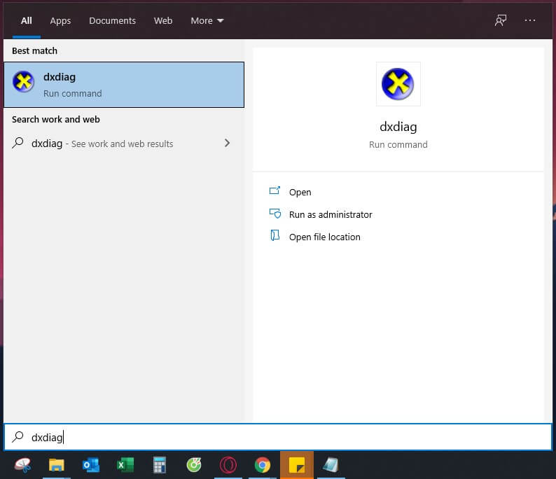Click the feedback icon in search header
This screenshot has width=556, height=479.
pyautogui.click(x=500, y=20)
